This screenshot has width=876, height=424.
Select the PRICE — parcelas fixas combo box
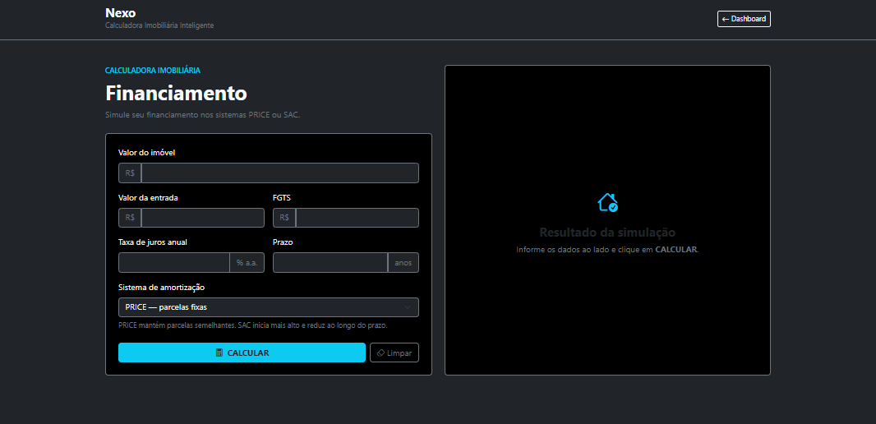269,307
